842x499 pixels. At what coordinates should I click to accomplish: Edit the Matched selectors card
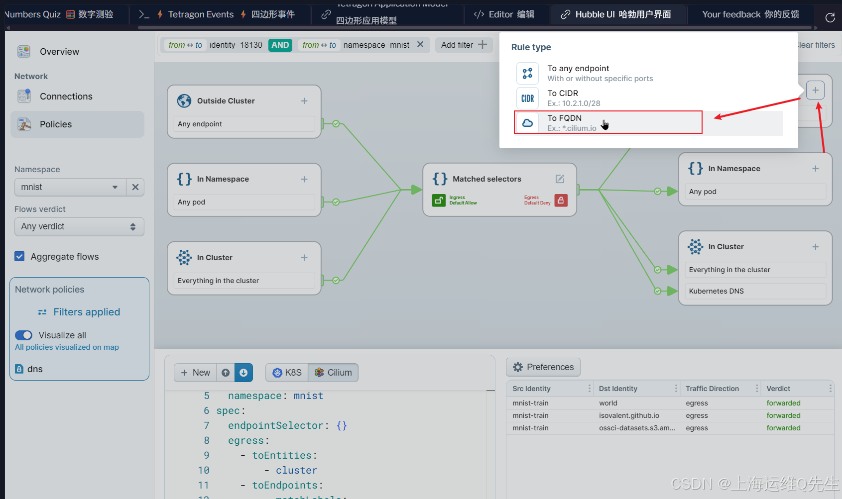(560, 179)
